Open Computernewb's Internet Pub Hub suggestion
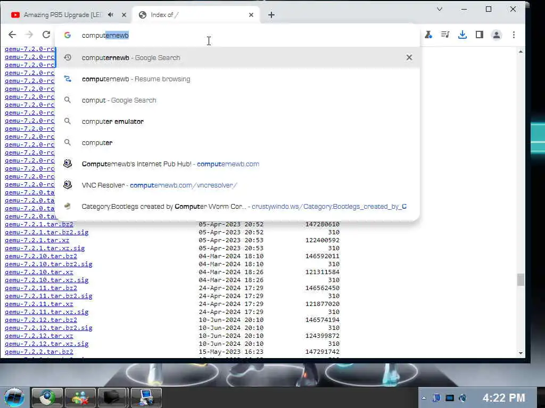Viewport: 545px width, 408px height. pos(237,164)
